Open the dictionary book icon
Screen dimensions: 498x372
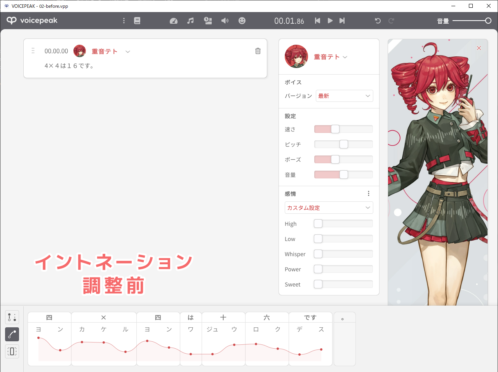tap(137, 21)
